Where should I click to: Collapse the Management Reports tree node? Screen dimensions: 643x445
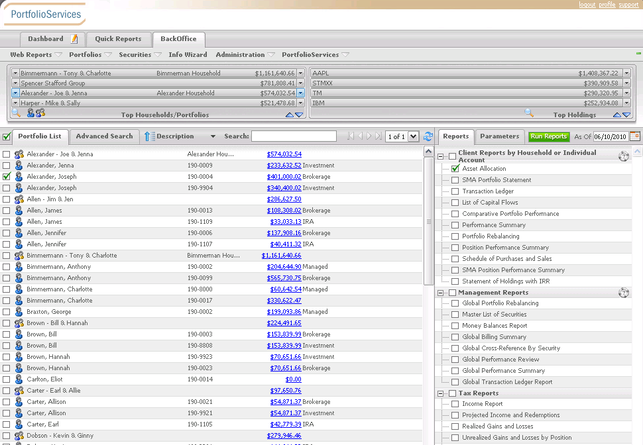point(440,293)
